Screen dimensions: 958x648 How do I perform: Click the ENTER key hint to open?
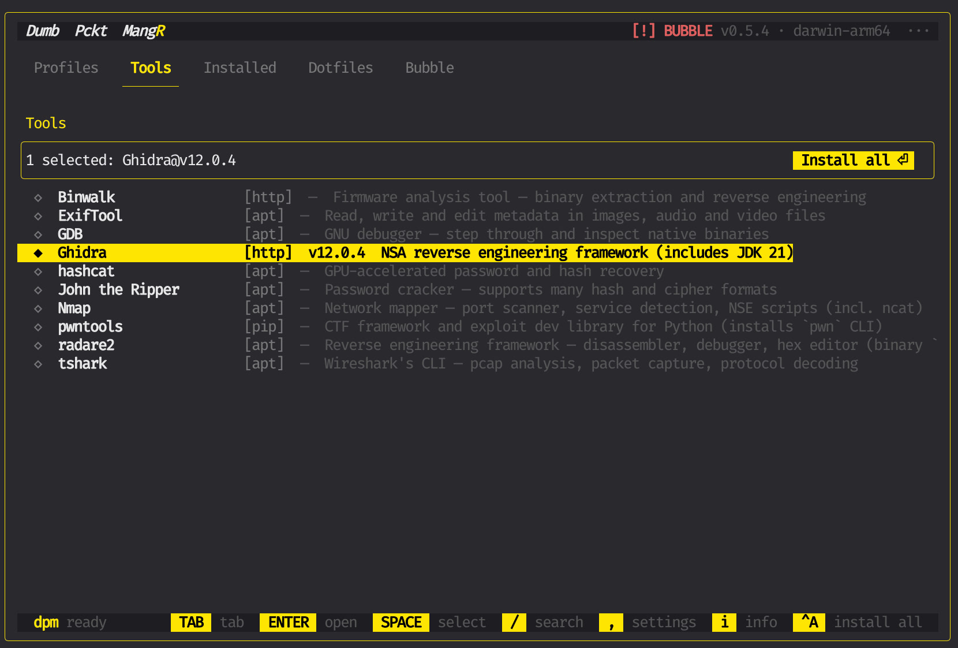(288, 622)
